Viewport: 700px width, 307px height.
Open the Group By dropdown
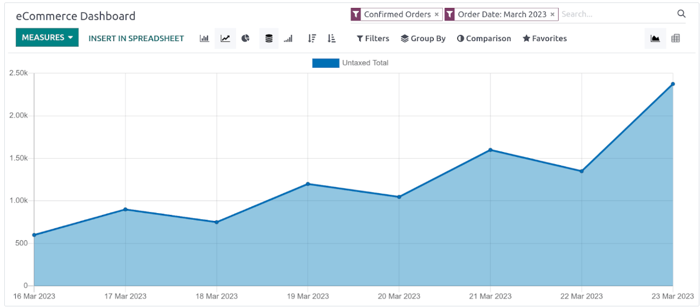point(423,38)
